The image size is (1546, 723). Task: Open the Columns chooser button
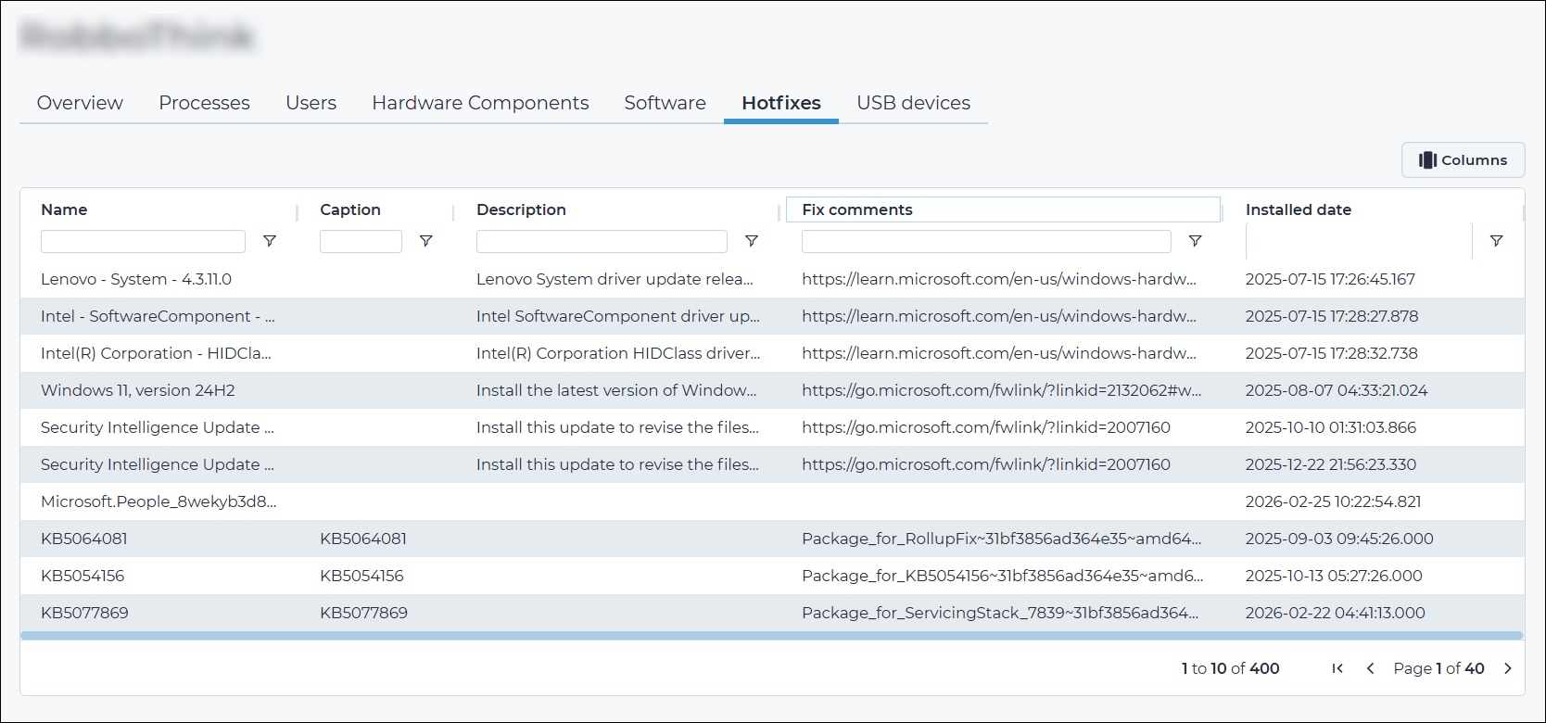(x=1463, y=159)
